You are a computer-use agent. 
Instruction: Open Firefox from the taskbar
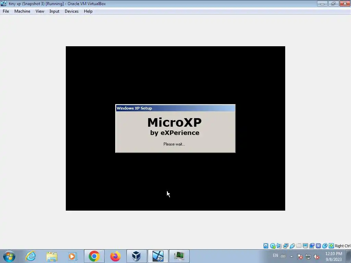pos(115,256)
